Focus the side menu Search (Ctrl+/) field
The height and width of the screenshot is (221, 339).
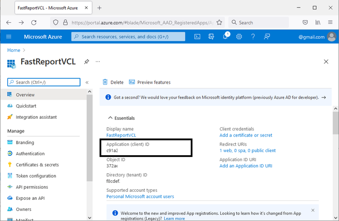[x=44, y=82]
